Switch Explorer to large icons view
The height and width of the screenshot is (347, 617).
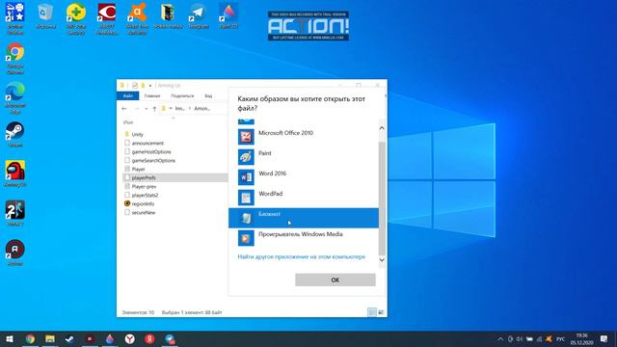381,312
